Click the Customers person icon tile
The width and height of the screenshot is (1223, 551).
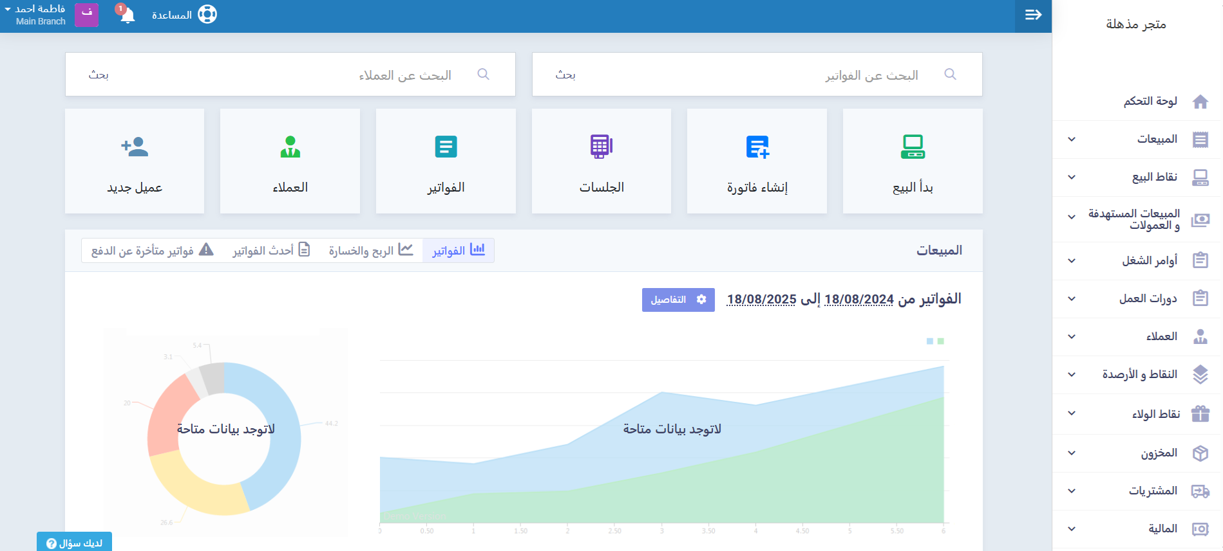(290, 147)
